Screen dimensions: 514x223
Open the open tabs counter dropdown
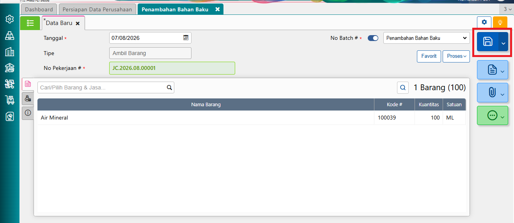click(507, 9)
